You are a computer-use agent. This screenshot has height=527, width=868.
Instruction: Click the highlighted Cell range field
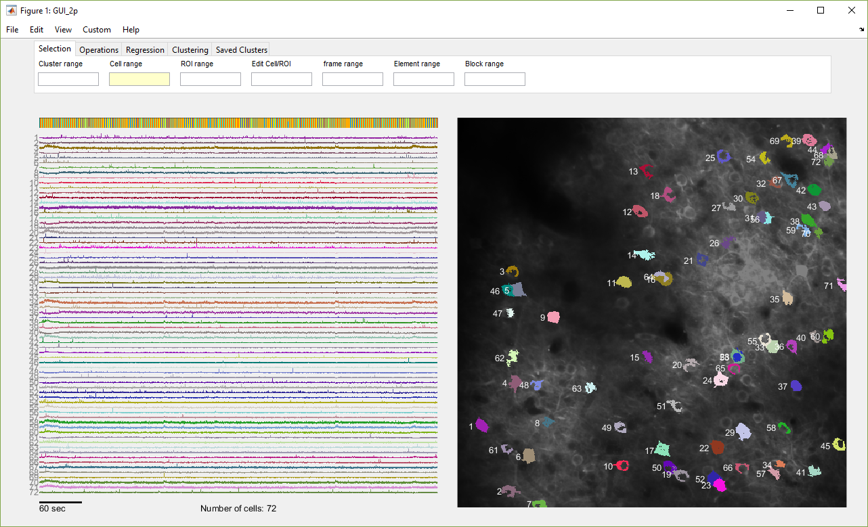click(x=139, y=79)
